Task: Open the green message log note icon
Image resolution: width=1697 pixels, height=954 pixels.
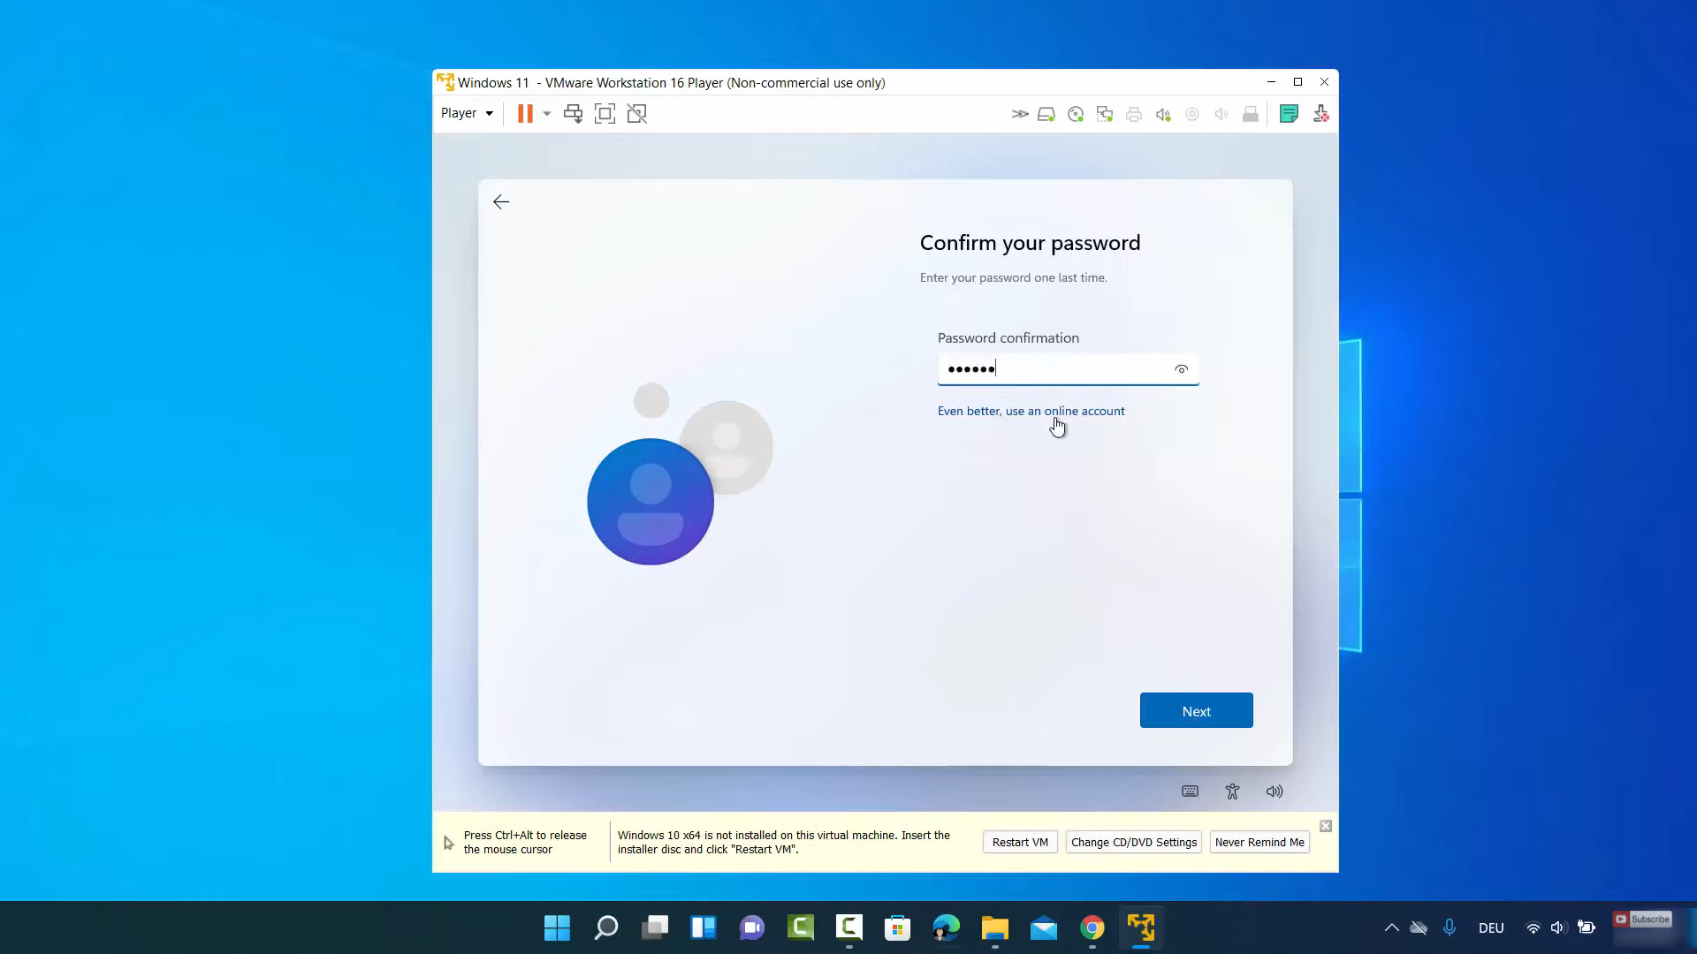Action: pyautogui.click(x=1289, y=114)
